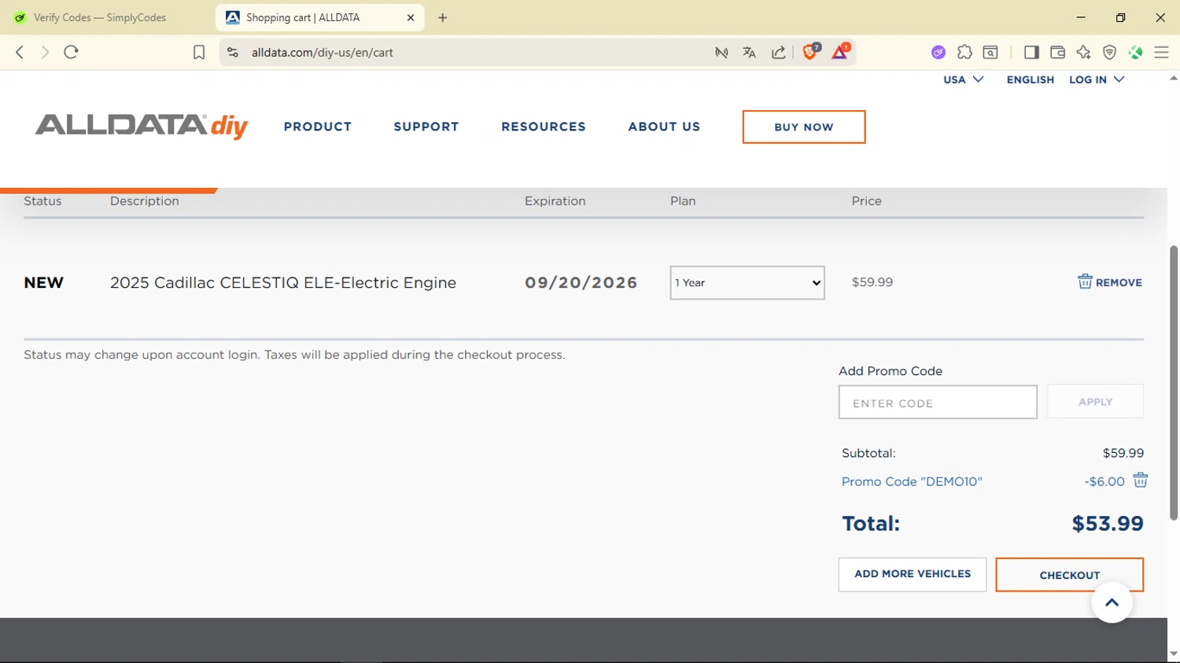The image size is (1180, 663).
Task: Open the Brave Shields lion icon
Action: click(x=810, y=52)
